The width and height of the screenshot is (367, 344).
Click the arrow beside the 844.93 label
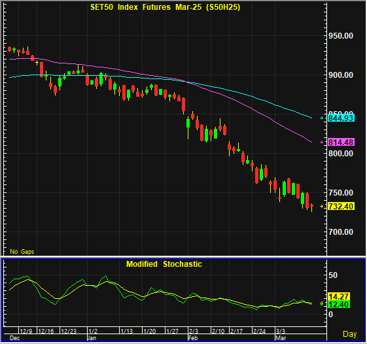322,118
